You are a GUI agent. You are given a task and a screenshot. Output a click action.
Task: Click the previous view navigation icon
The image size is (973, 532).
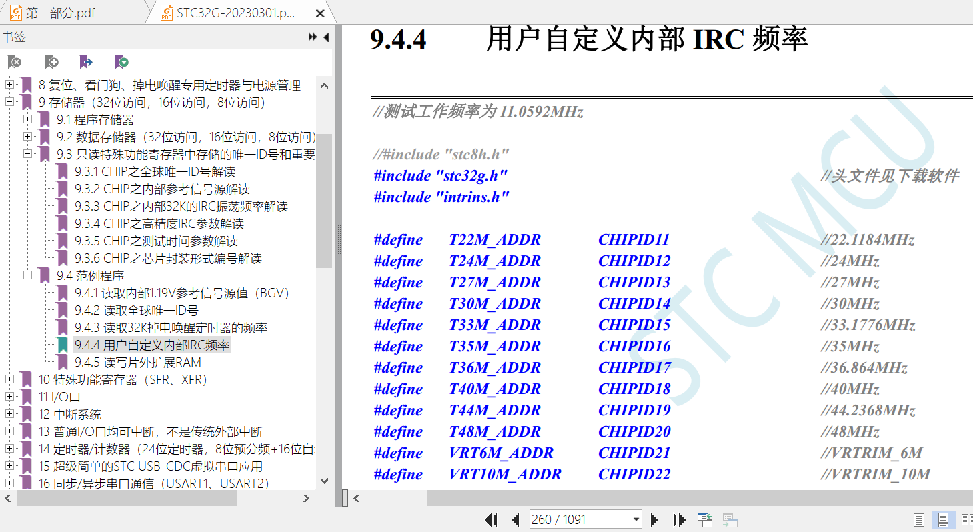pyautogui.click(x=704, y=520)
